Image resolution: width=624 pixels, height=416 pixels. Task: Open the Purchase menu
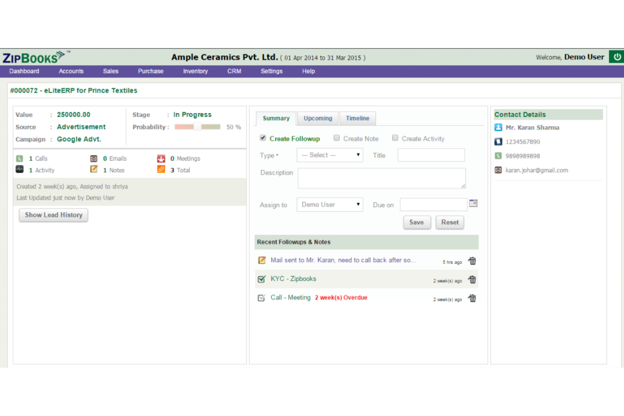pyautogui.click(x=151, y=71)
